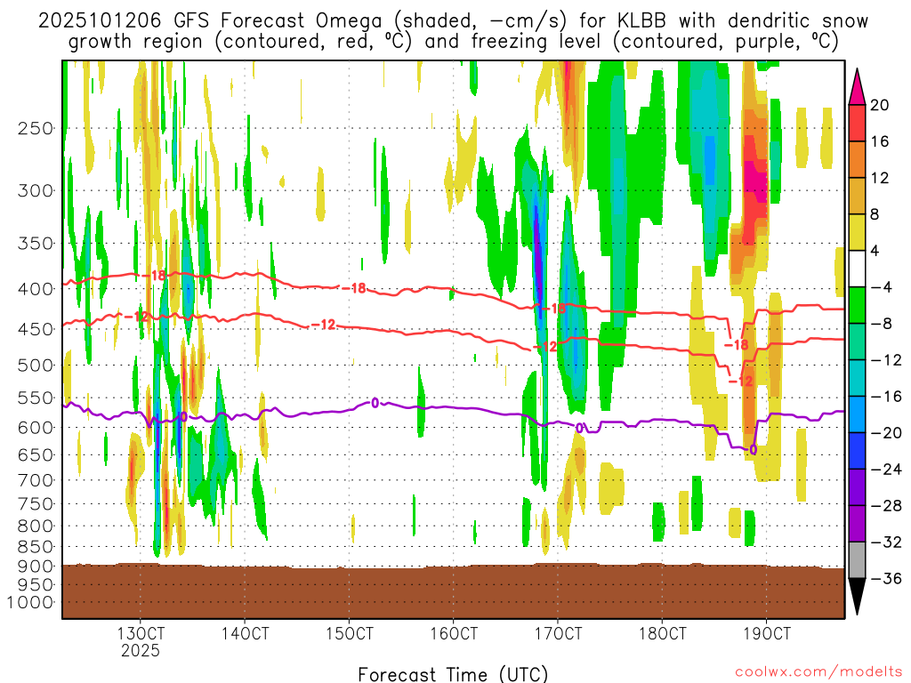Click the red -12 contour label near 15OCT
The height and width of the screenshot is (683, 911).
coord(324,325)
